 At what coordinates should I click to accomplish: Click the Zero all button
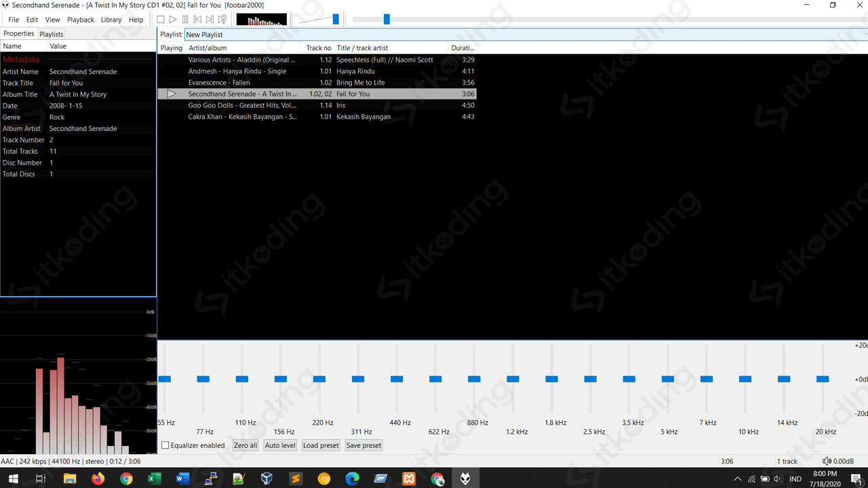245,445
